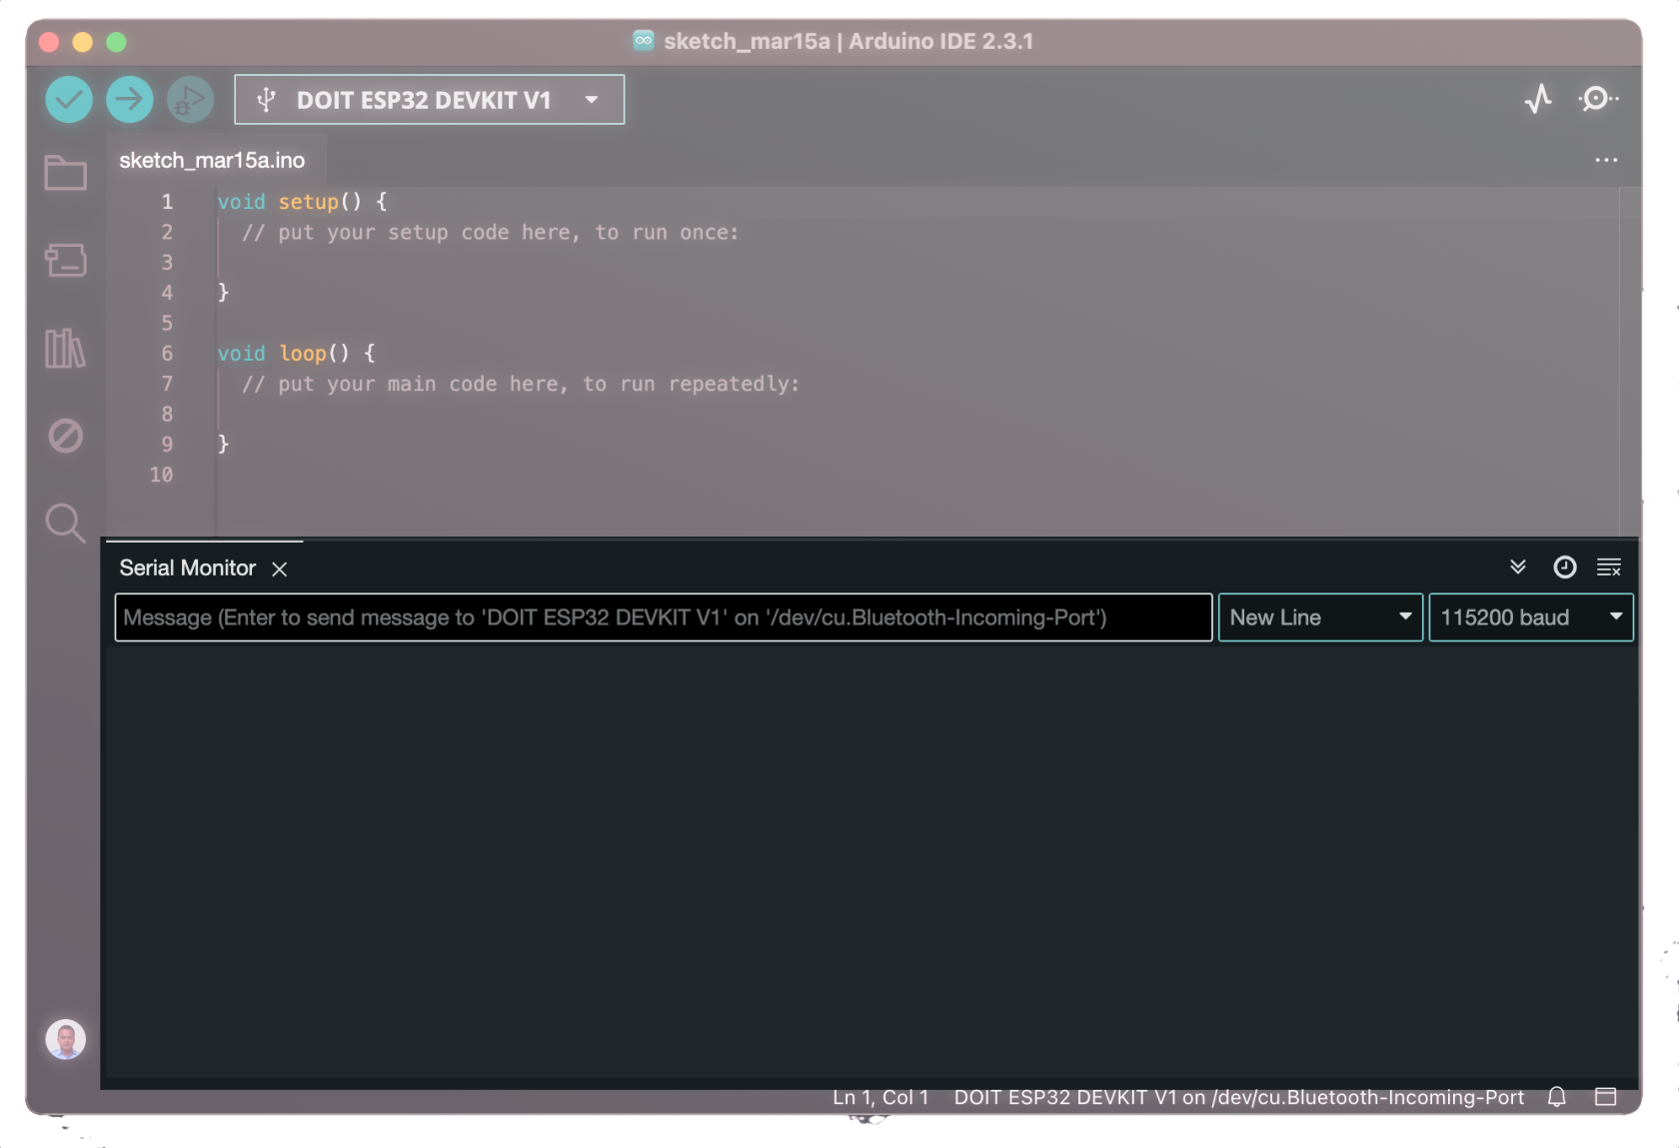Close the Serial Monitor tab
This screenshot has height=1148, width=1679.
click(x=280, y=569)
